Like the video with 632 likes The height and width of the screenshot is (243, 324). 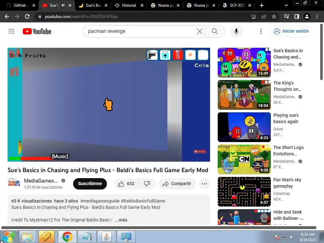[127, 184]
